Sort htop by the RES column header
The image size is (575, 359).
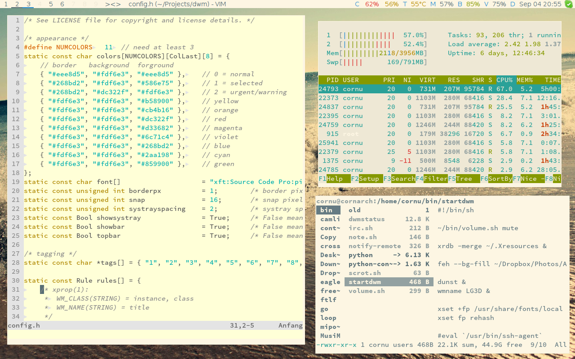pyautogui.click(x=454, y=80)
